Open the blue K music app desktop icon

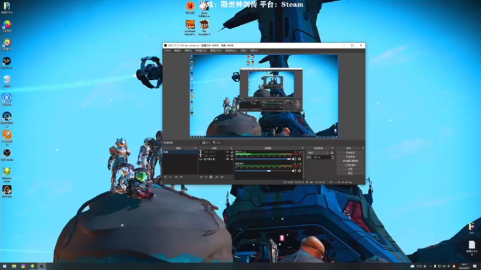(7, 100)
